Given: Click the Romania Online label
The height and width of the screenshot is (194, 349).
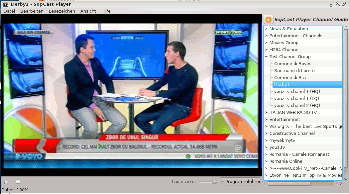Looking at the screenshot, I should (286, 161).
